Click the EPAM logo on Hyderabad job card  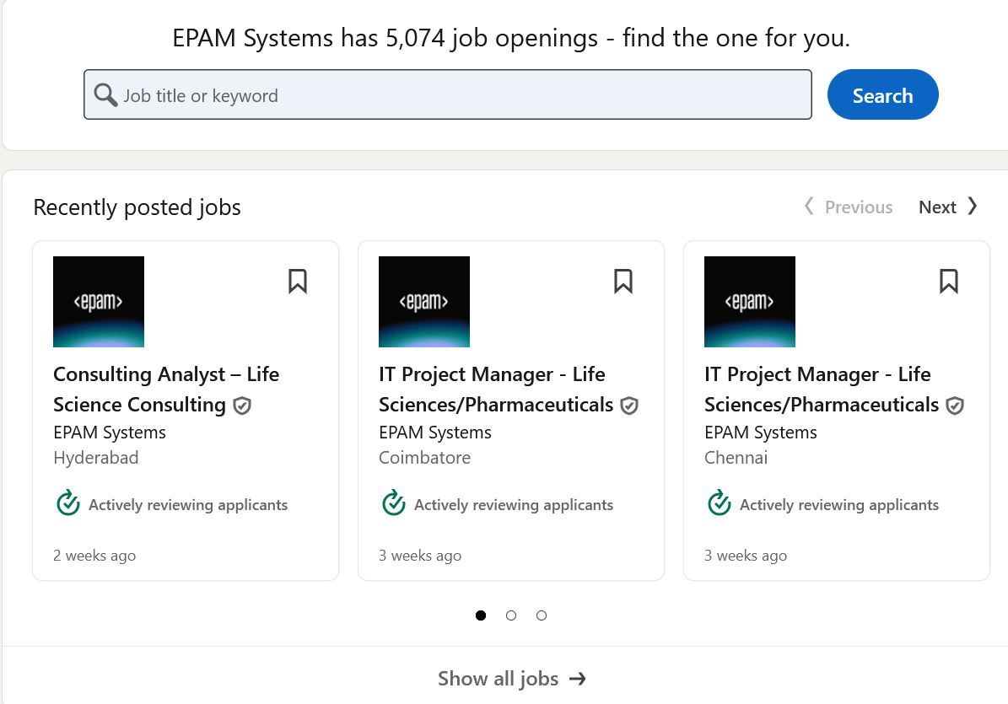(x=99, y=302)
